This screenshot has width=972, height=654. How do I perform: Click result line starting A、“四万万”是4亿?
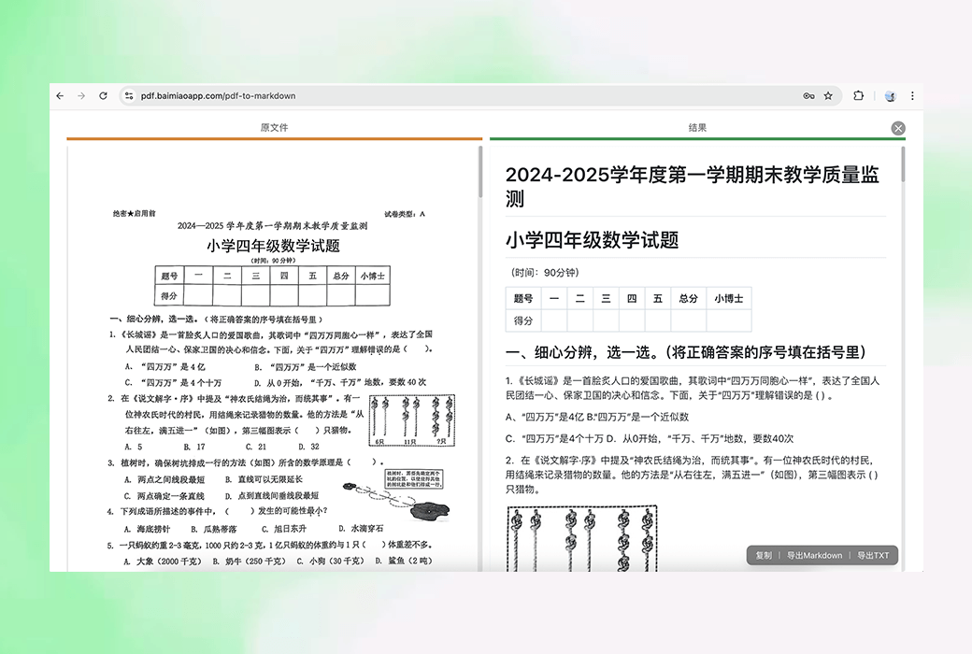tap(597, 417)
